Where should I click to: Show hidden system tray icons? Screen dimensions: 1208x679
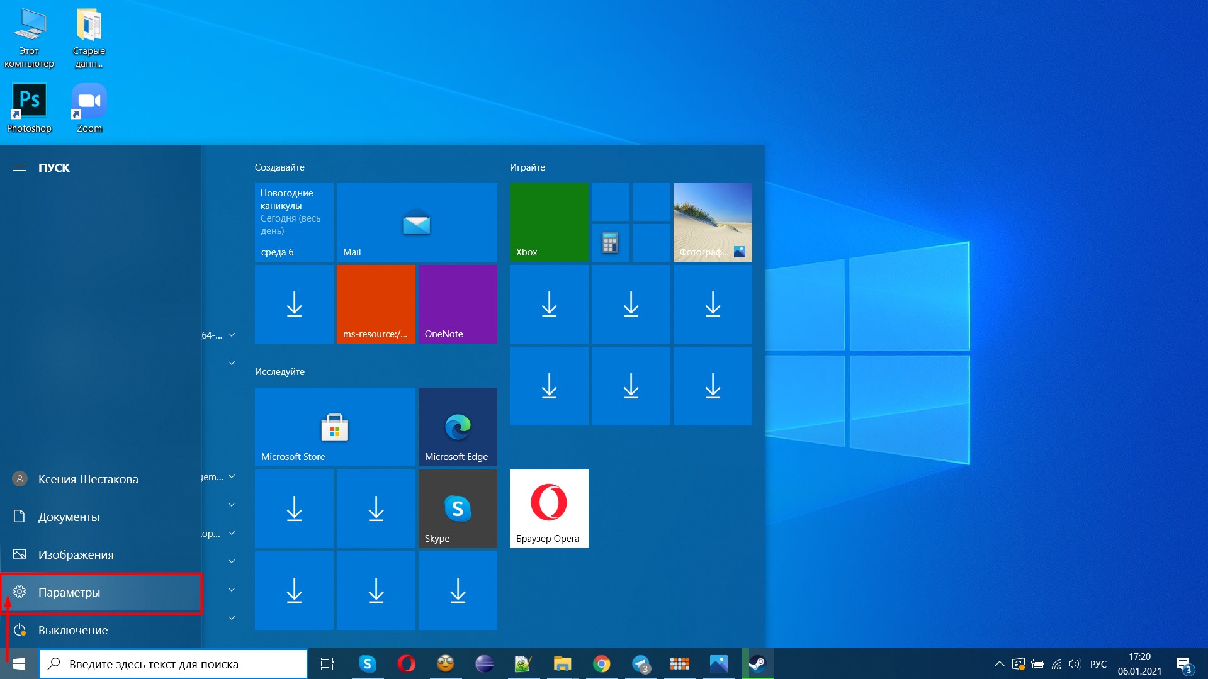point(999,664)
